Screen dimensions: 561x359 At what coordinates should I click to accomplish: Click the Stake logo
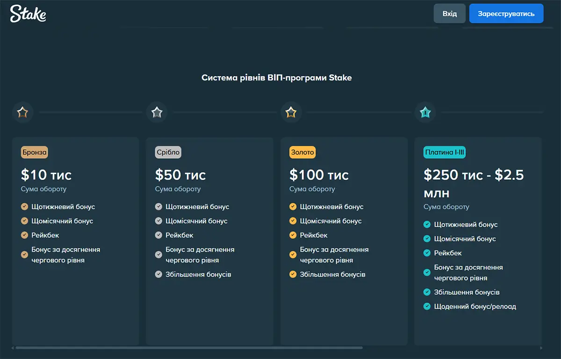click(28, 14)
